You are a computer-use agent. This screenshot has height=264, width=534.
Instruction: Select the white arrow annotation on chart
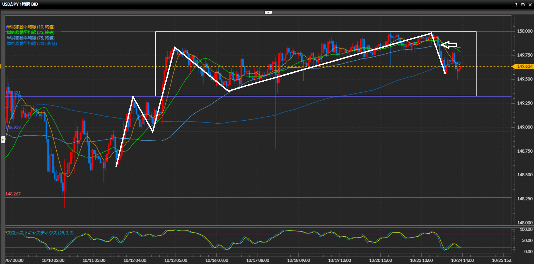tap(449, 45)
